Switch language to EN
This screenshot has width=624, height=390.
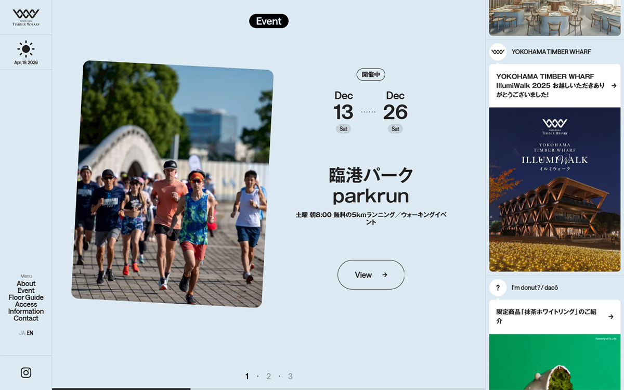pyautogui.click(x=30, y=333)
